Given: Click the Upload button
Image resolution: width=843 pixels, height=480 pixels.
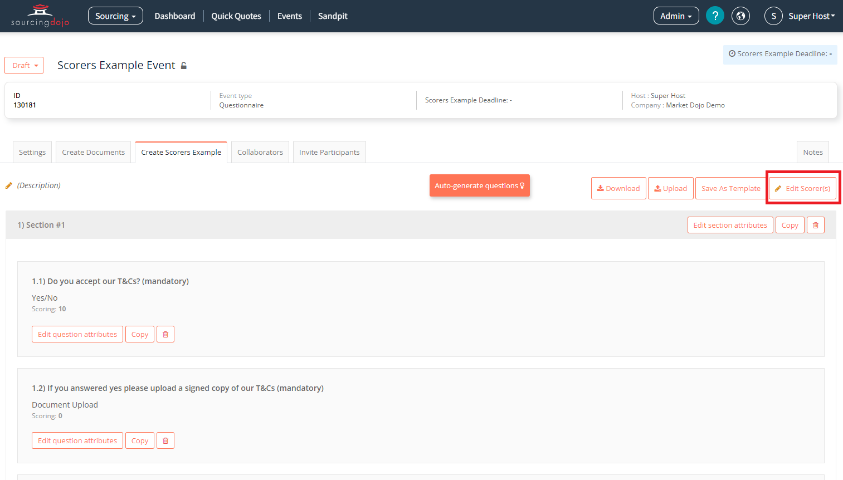Looking at the screenshot, I should click(x=671, y=188).
